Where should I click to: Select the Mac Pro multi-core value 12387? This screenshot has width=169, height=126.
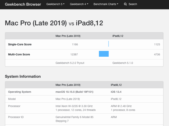[74, 54]
